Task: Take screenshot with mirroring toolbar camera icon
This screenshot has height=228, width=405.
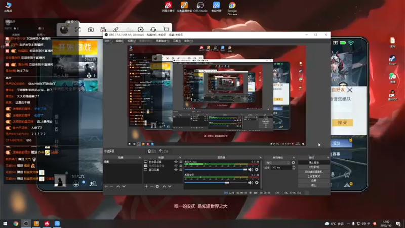Action: click(x=91, y=30)
